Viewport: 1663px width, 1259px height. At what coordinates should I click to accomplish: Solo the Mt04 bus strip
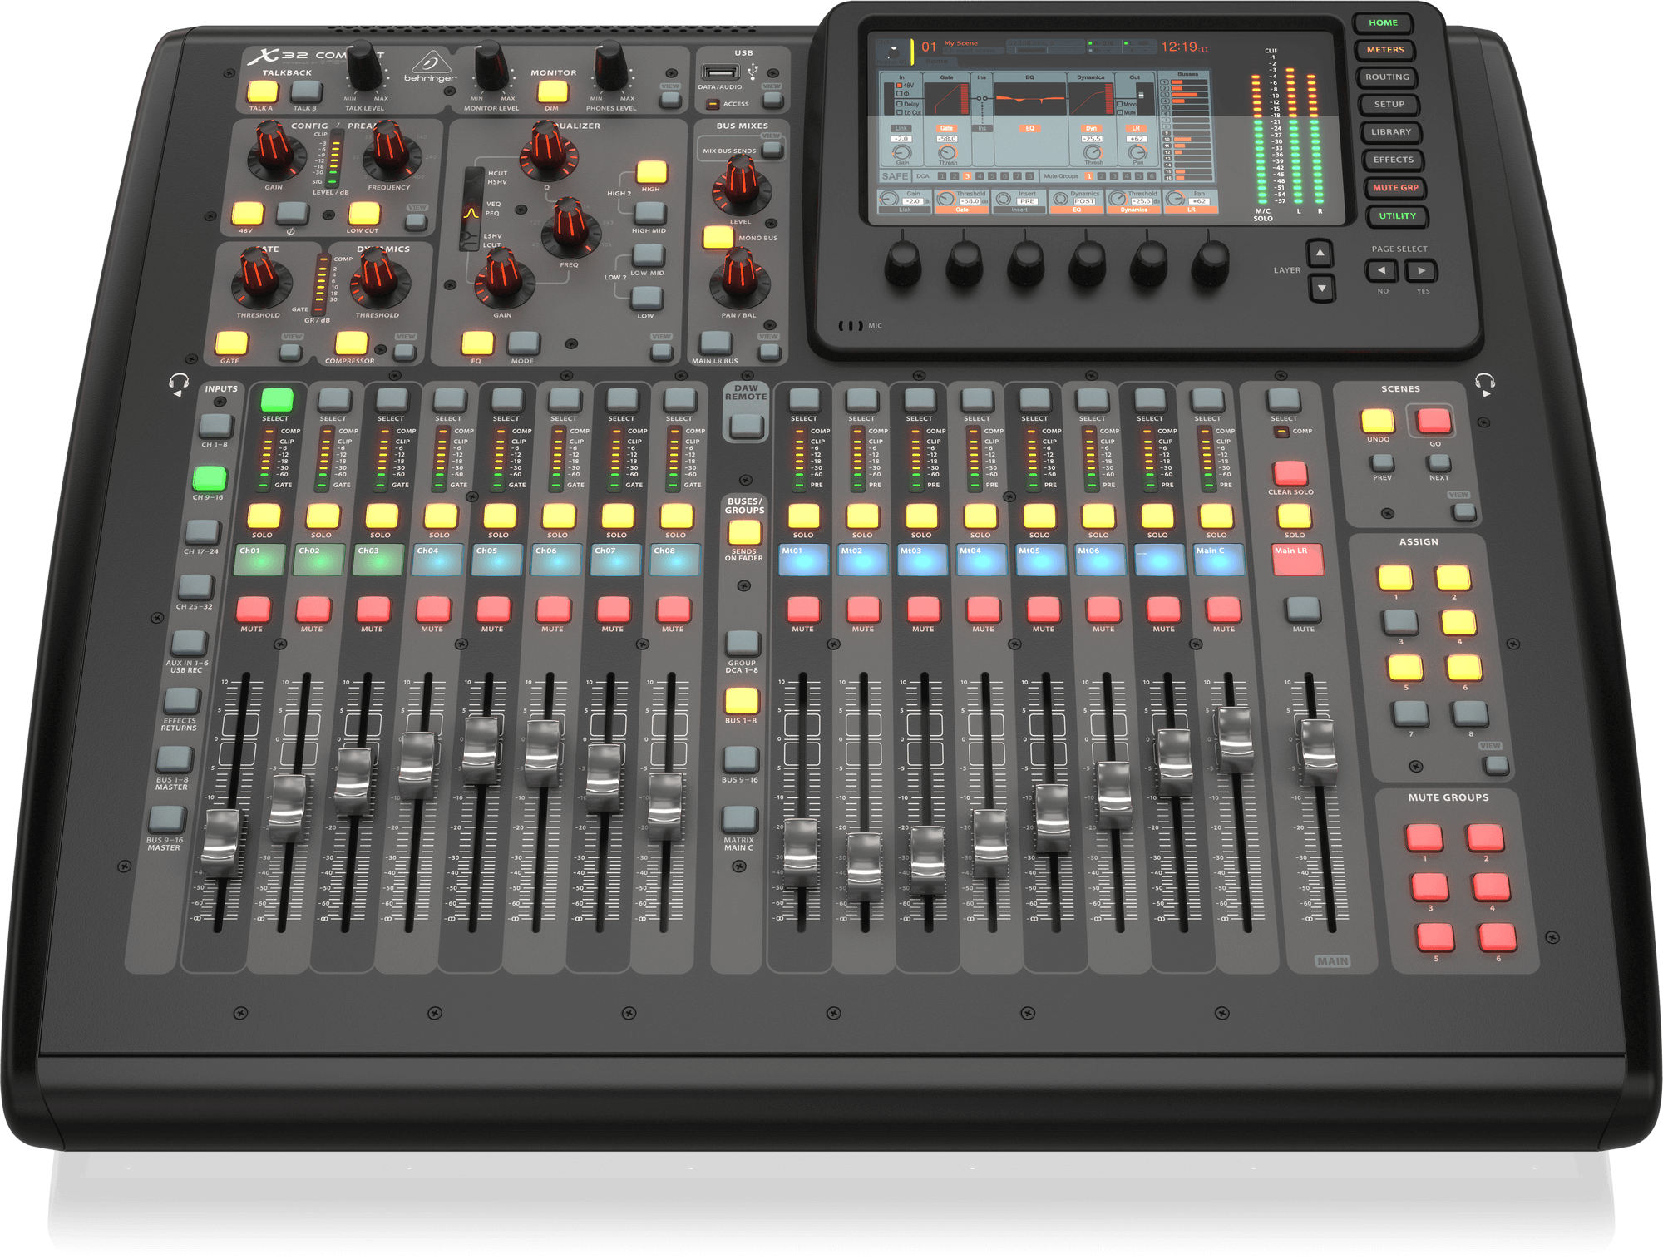point(980,516)
